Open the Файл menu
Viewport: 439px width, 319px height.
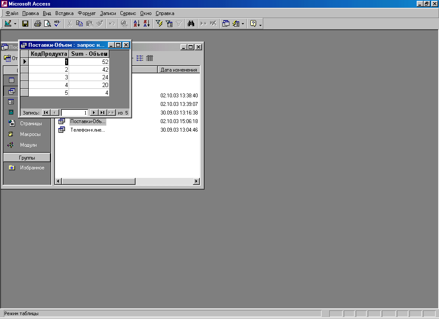(x=12, y=13)
